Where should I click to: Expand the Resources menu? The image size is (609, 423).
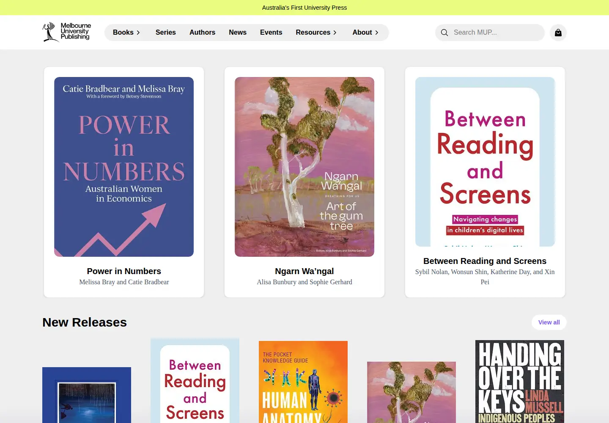coord(316,33)
